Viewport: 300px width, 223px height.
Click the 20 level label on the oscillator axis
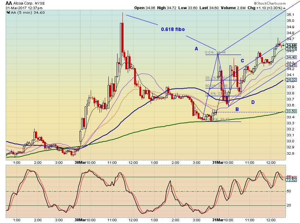289,205
